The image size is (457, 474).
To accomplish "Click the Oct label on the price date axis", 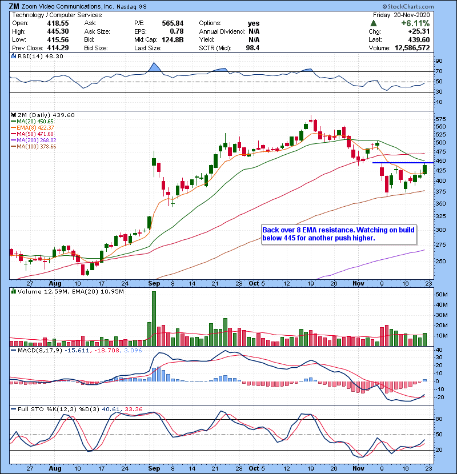I will [x=254, y=283].
